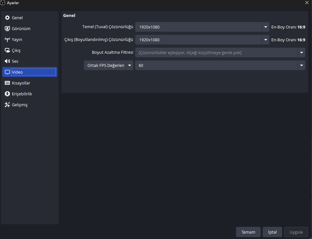Click the Genel gear icon in sidebar

click(7, 18)
